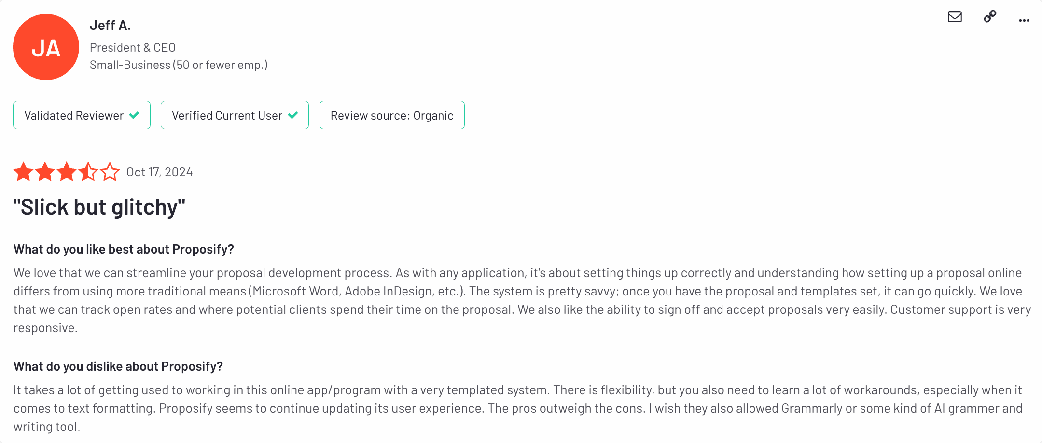Click the Validated Reviewer badge
Viewport: 1042px width, 443px height.
click(x=82, y=115)
